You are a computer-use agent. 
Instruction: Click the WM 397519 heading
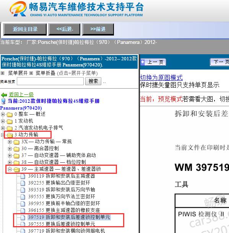[202, 167]
